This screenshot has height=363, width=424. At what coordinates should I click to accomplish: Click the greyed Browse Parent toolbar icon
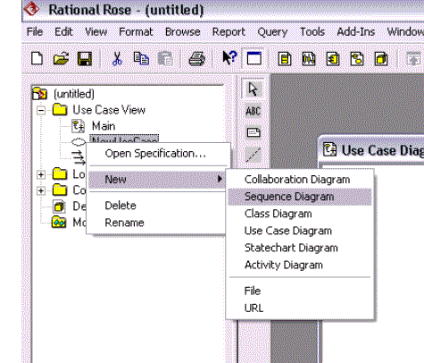[x=413, y=59]
